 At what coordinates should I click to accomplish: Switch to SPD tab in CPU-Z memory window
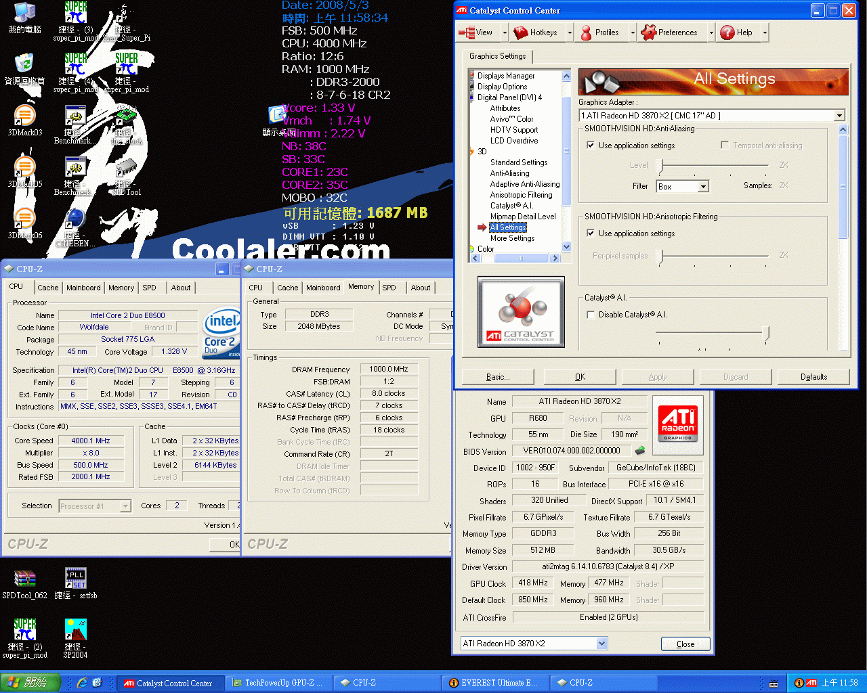(x=389, y=288)
